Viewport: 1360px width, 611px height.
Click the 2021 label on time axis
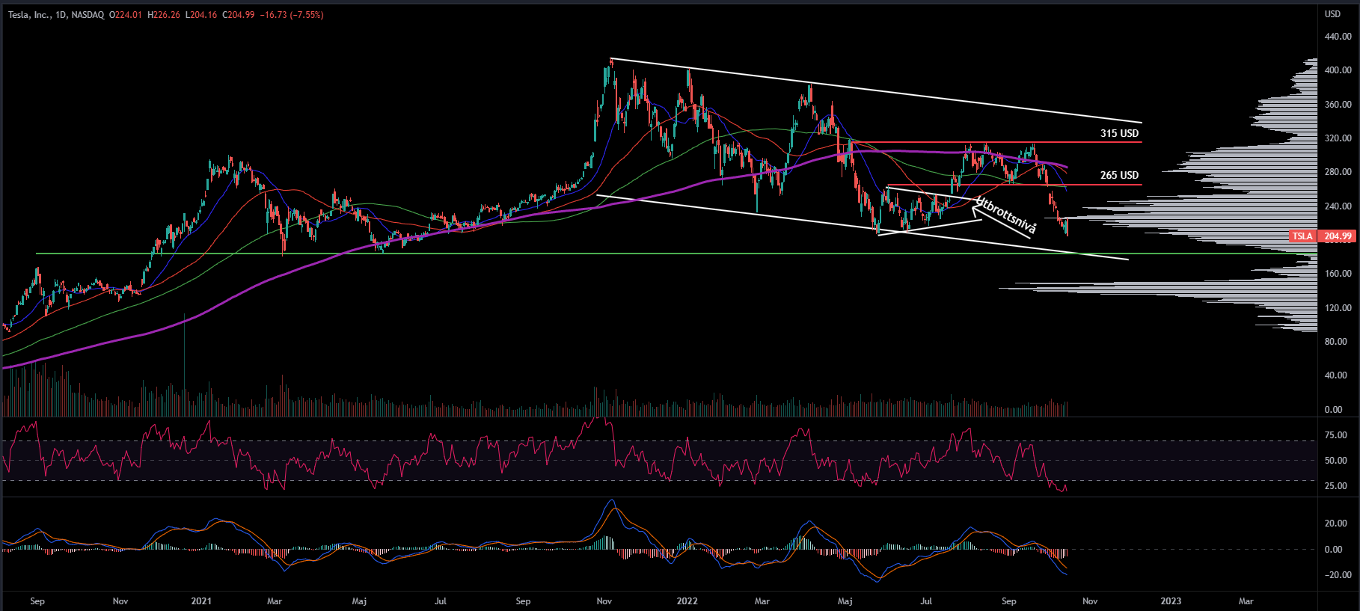[201, 601]
